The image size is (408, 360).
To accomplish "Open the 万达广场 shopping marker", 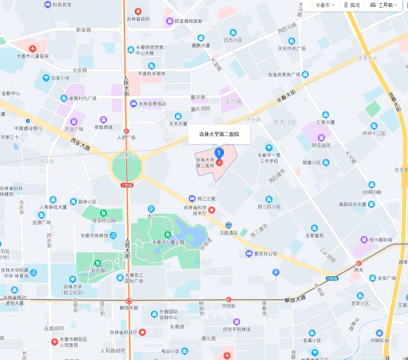I will 74,122.
